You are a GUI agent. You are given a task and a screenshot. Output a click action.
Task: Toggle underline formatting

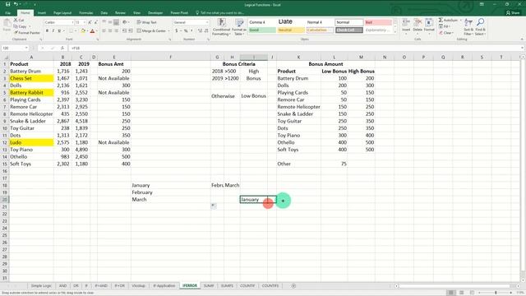(59, 31)
